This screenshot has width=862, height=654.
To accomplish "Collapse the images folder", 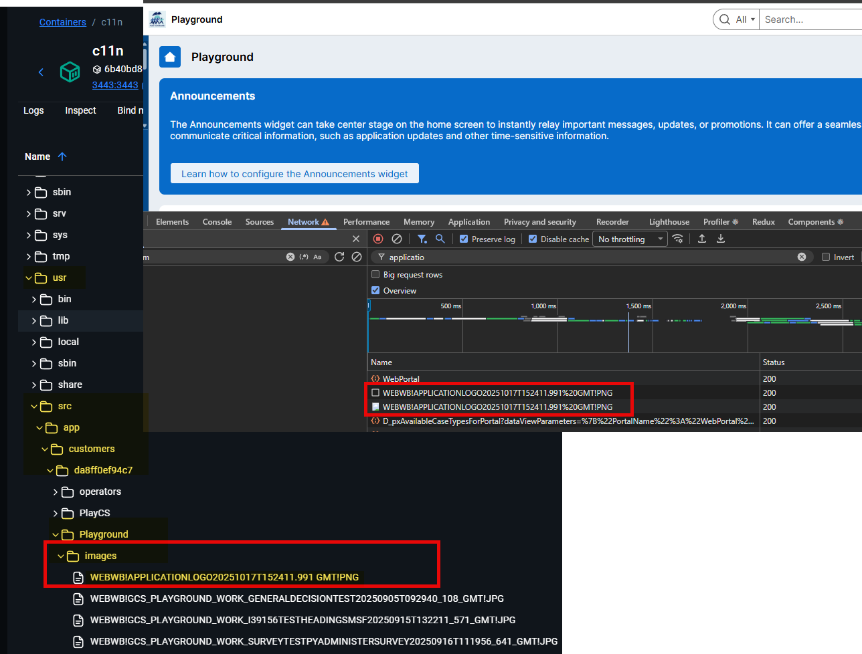I will 61,556.
